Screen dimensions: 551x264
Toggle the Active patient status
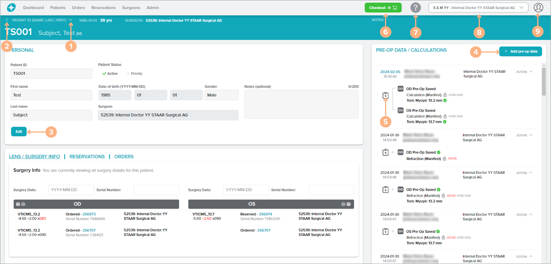click(x=110, y=73)
